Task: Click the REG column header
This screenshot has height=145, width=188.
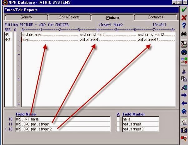Action: tap(7, 30)
